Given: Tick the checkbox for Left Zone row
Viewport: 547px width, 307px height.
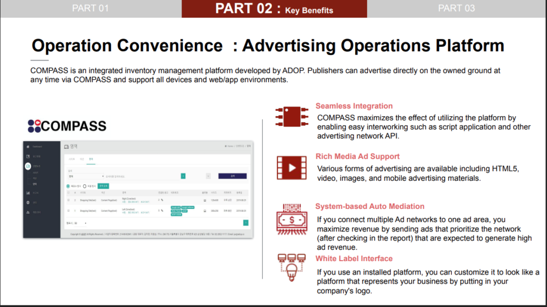Looking at the screenshot, I should pyautogui.click(x=68, y=211).
